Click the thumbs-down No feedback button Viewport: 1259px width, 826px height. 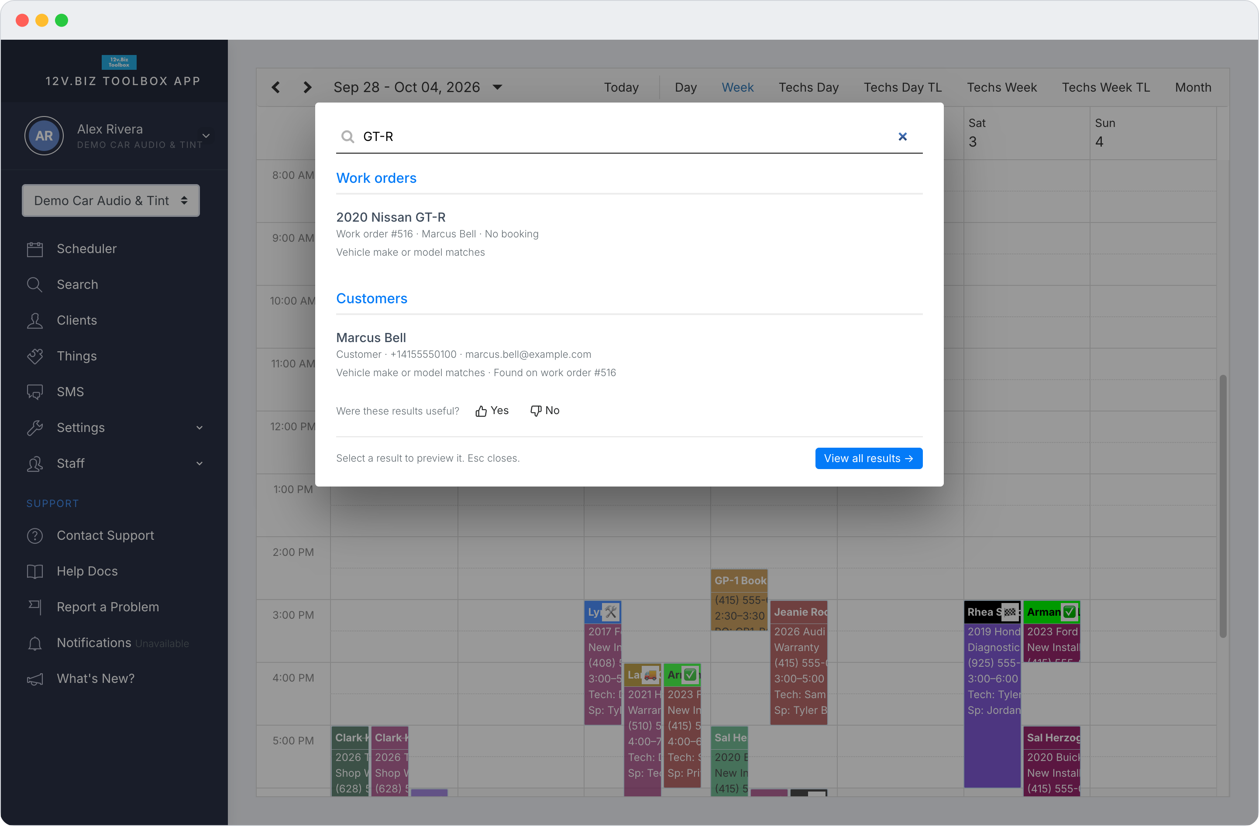(x=545, y=411)
